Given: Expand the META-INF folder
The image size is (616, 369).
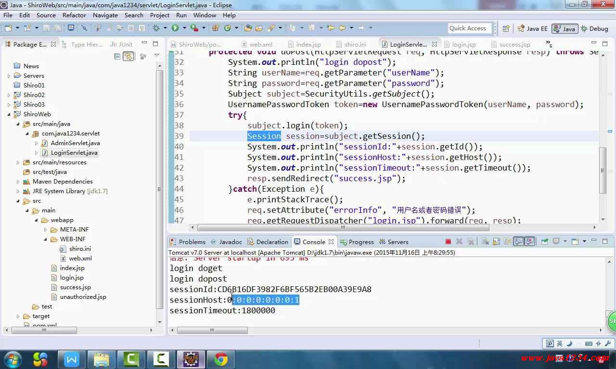Looking at the screenshot, I should pyautogui.click(x=45, y=230).
